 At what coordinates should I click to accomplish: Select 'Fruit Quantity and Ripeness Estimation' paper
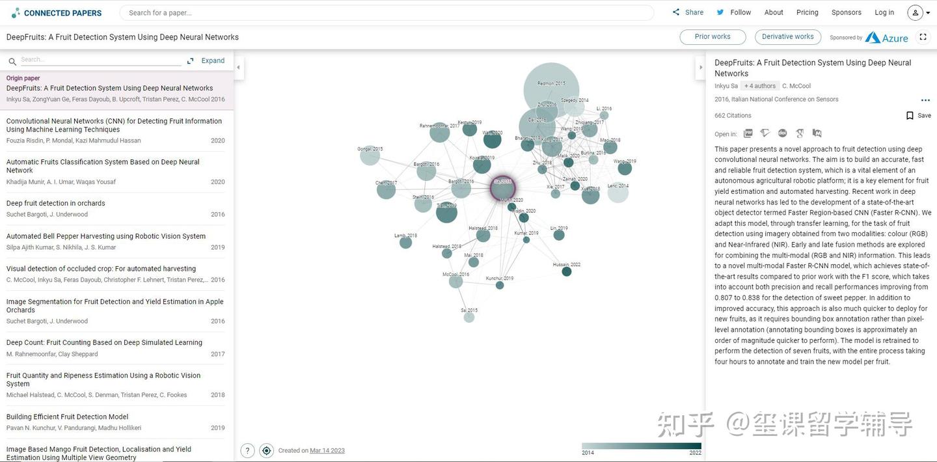coord(116,385)
